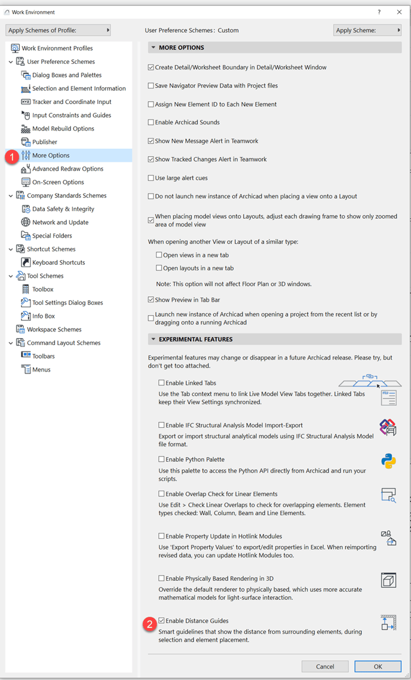The width and height of the screenshot is (411, 680).
Task: Click the Command Layout Schemes icon
Action: pos(20,342)
